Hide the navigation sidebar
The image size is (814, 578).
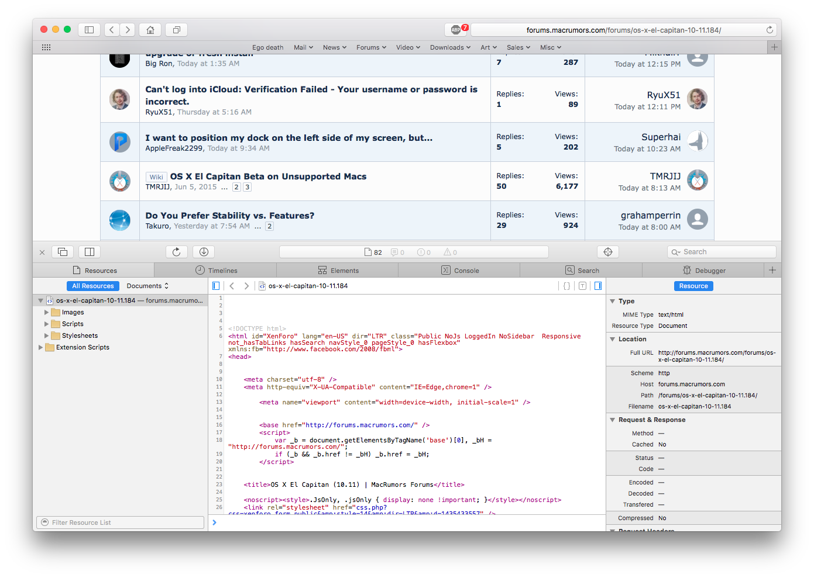pos(216,286)
